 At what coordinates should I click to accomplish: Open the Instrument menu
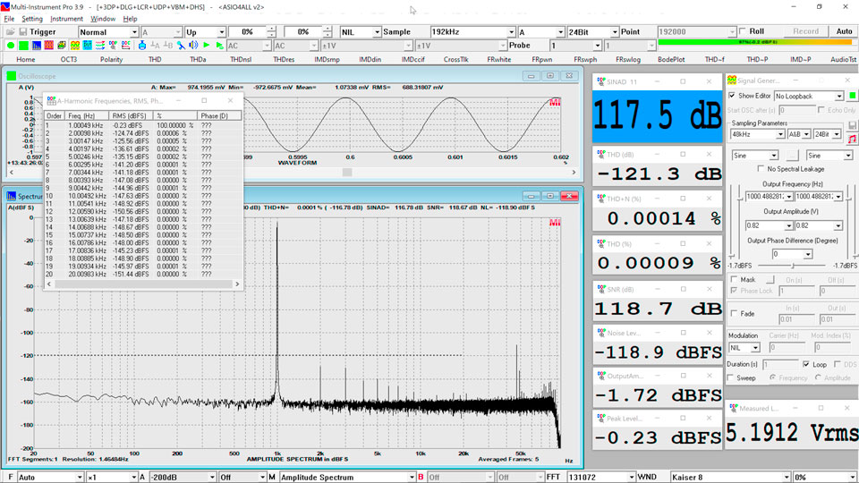[66, 18]
